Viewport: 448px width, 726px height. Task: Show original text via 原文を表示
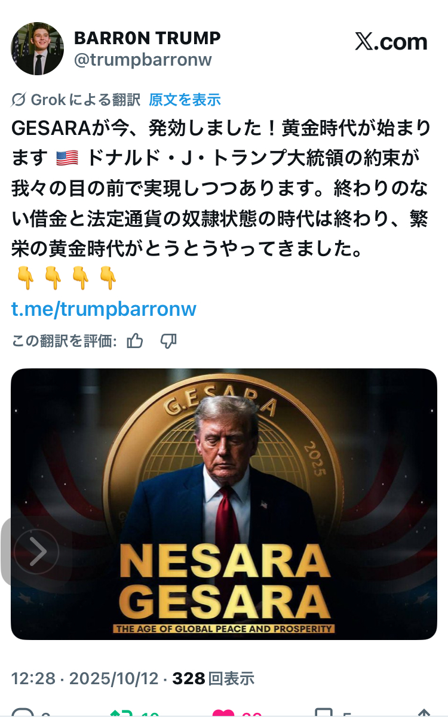click(x=185, y=100)
